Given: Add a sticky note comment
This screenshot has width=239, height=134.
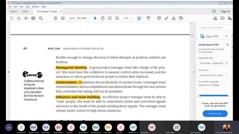Looking at the screenshot, I should 159,18.
